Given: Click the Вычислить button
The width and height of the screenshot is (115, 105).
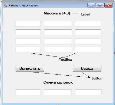Looking at the screenshot, I should pyautogui.click(x=30, y=68).
